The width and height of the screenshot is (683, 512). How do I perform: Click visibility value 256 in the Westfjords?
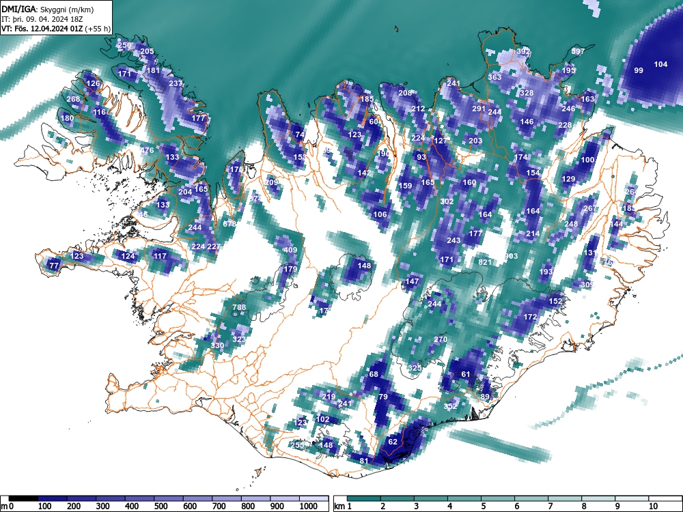(124, 45)
